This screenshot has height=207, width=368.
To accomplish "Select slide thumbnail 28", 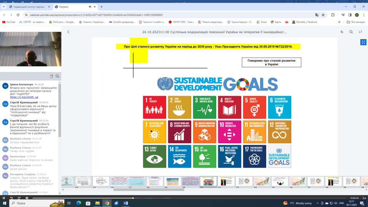I will click(x=333, y=181).
